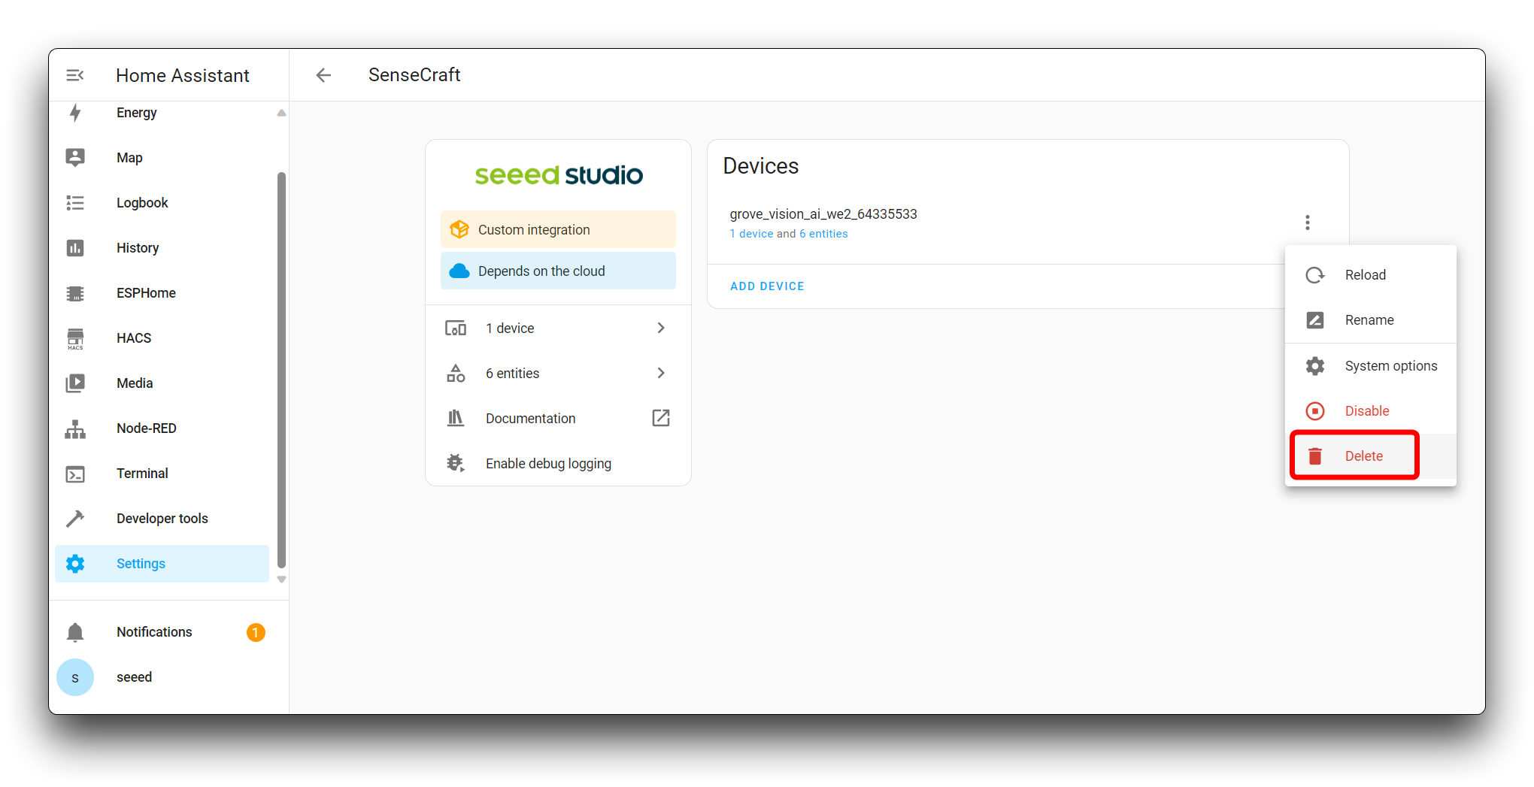Click the orange notification count badge
The width and height of the screenshot is (1534, 787).
coord(256,632)
